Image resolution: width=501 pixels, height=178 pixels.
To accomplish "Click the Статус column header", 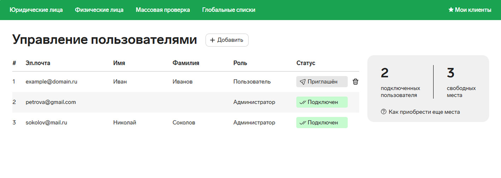I will pyautogui.click(x=306, y=63).
